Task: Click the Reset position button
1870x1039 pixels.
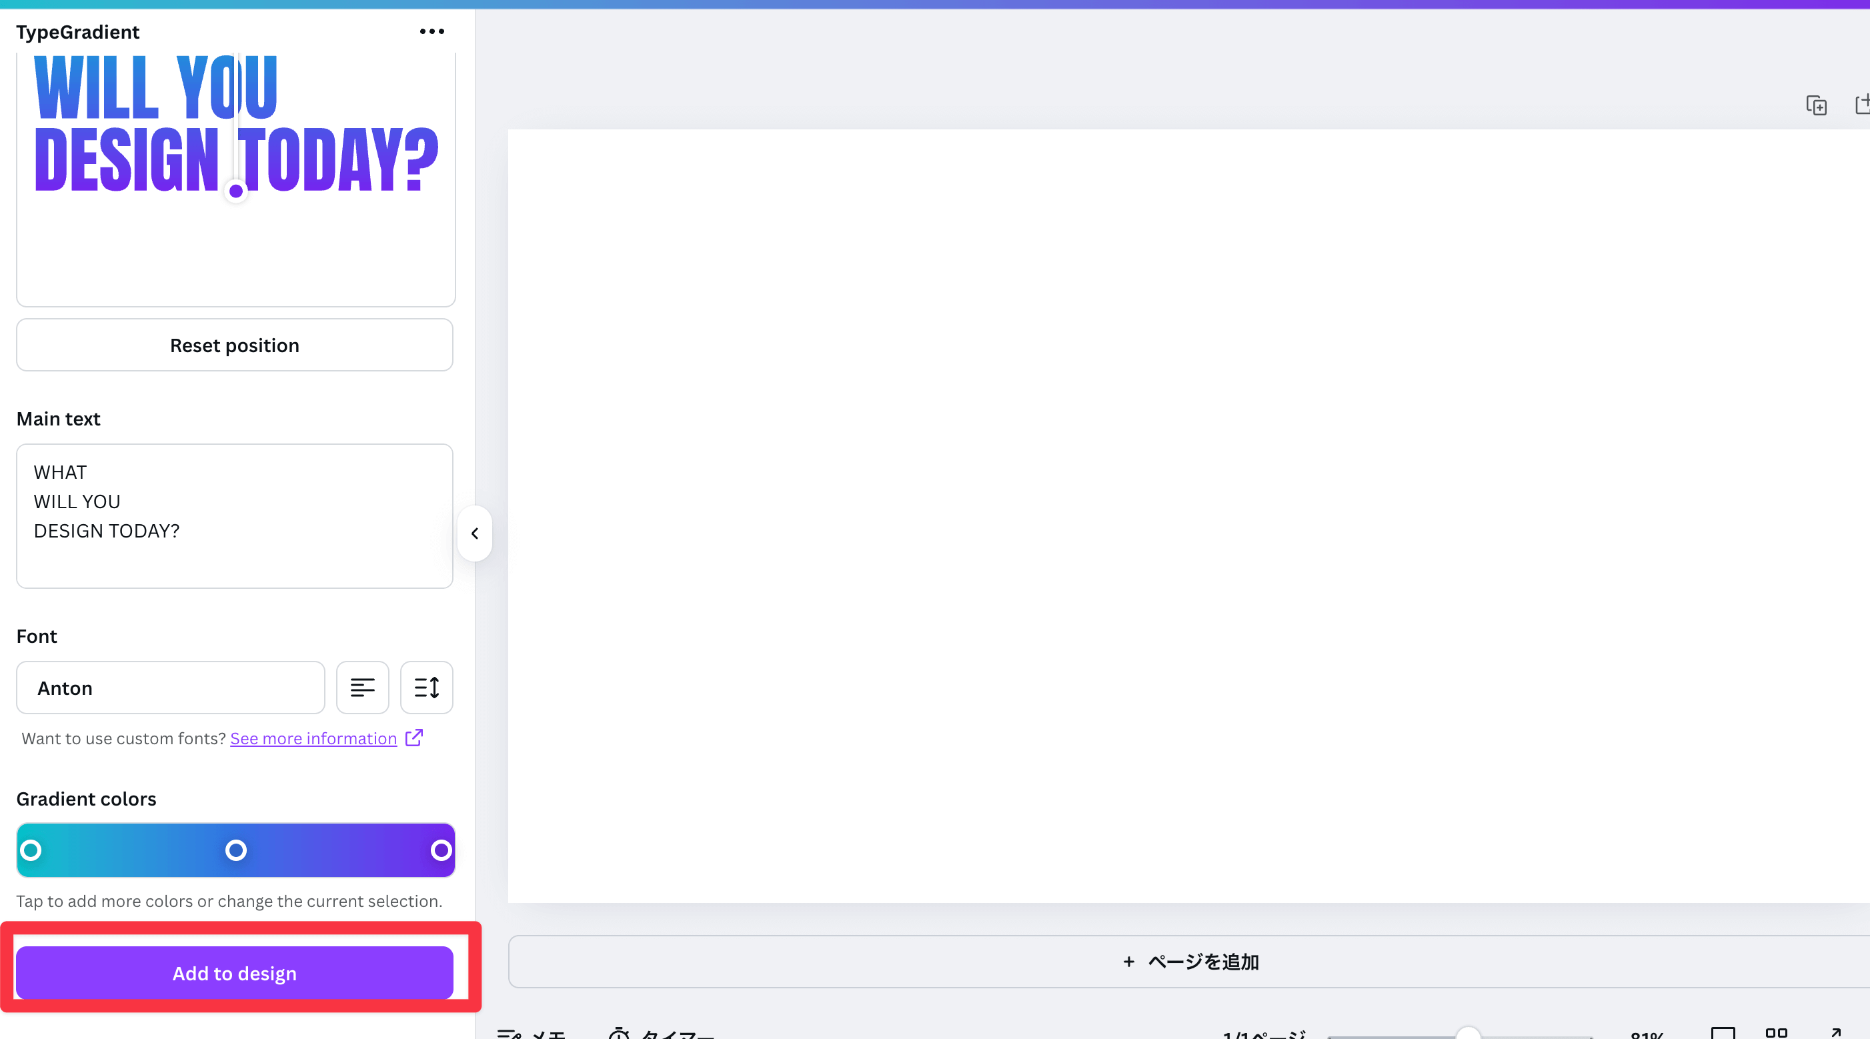Action: pyautogui.click(x=235, y=345)
